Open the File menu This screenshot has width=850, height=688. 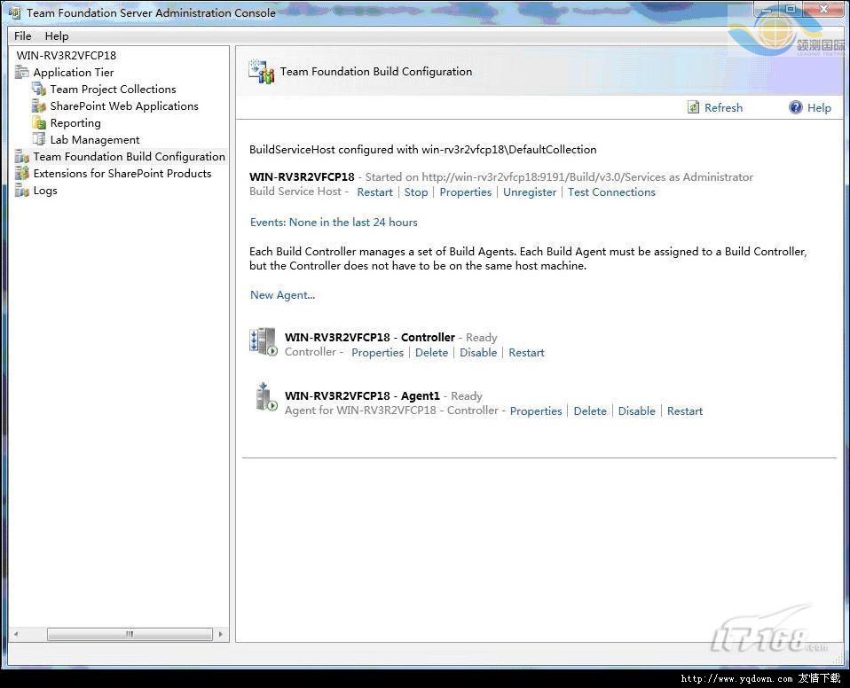[23, 36]
